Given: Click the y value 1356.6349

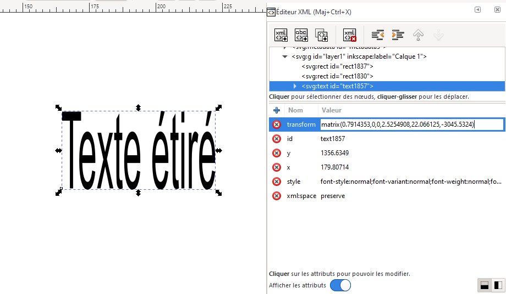Looking at the screenshot, I should pos(334,153).
